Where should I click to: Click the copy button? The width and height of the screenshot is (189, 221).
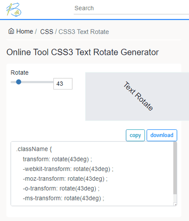(x=135, y=135)
